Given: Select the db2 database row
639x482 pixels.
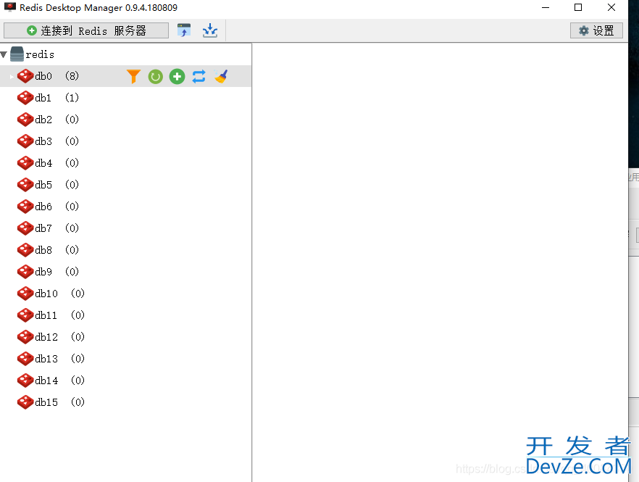Looking at the screenshot, I should pyautogui.click(x=125, y=120).
